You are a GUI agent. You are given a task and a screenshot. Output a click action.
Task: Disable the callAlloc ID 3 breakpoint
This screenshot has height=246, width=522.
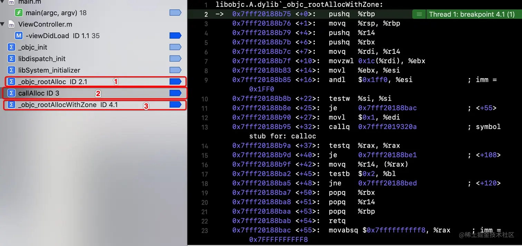point(175,93)
